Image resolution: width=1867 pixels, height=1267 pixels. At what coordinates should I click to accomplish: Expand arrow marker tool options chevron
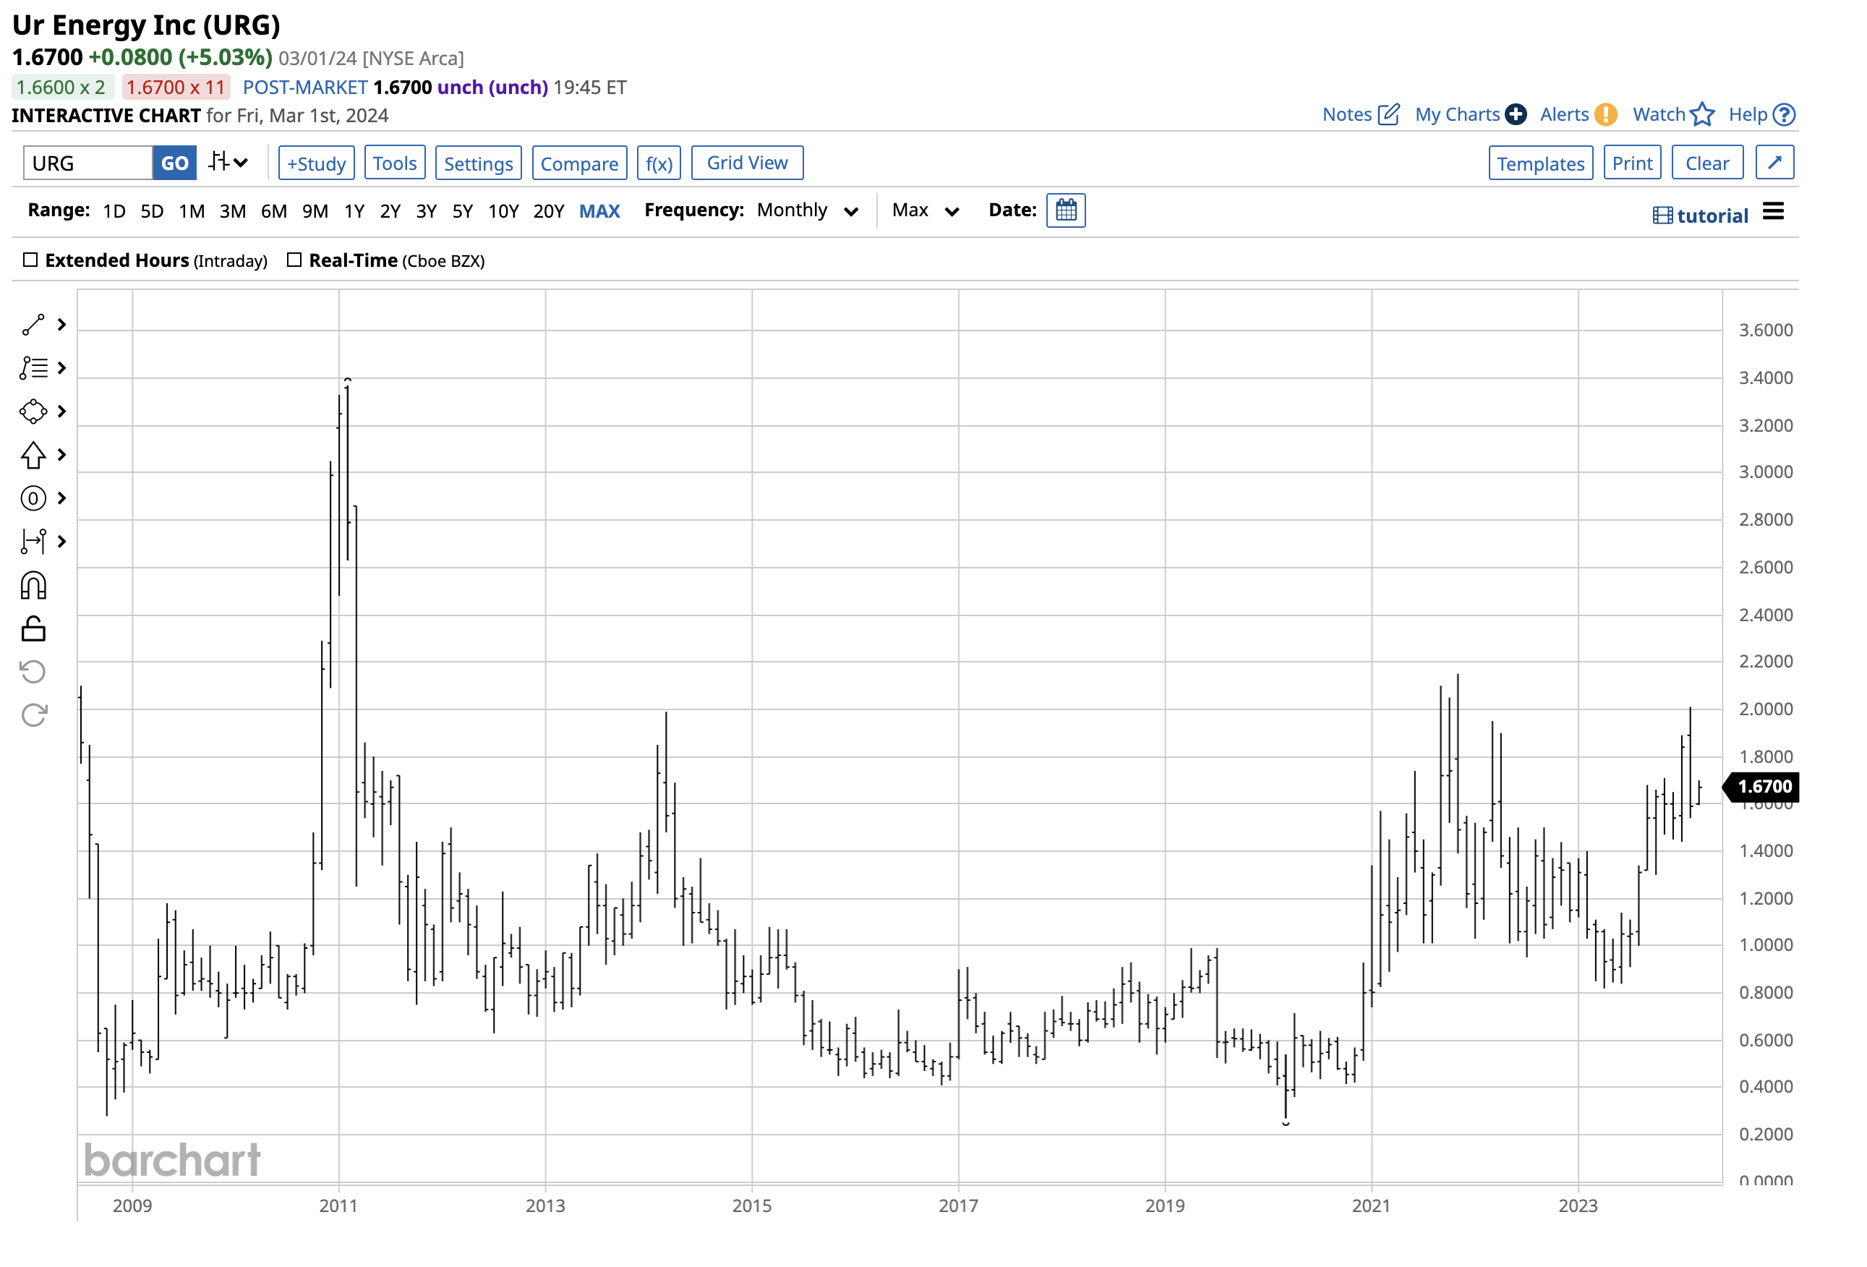tap(62, 455)
